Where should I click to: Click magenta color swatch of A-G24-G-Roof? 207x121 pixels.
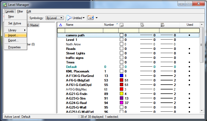tap(121, 103)
